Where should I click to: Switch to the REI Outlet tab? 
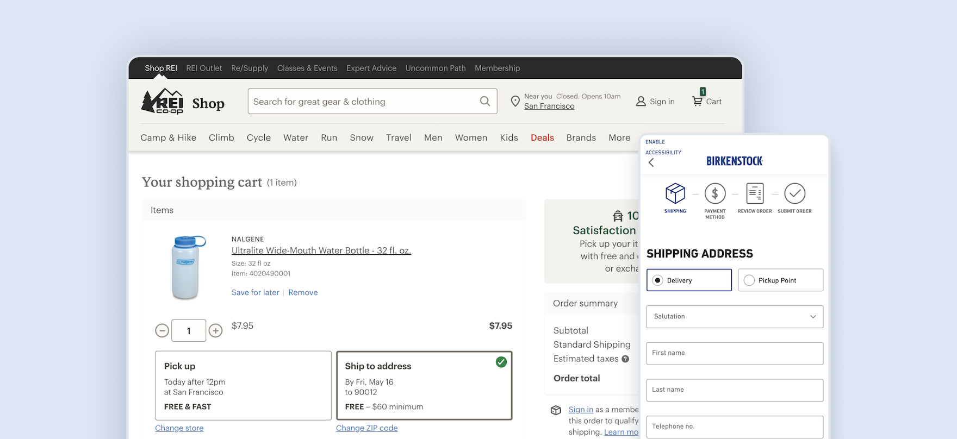tap(204, 68)
